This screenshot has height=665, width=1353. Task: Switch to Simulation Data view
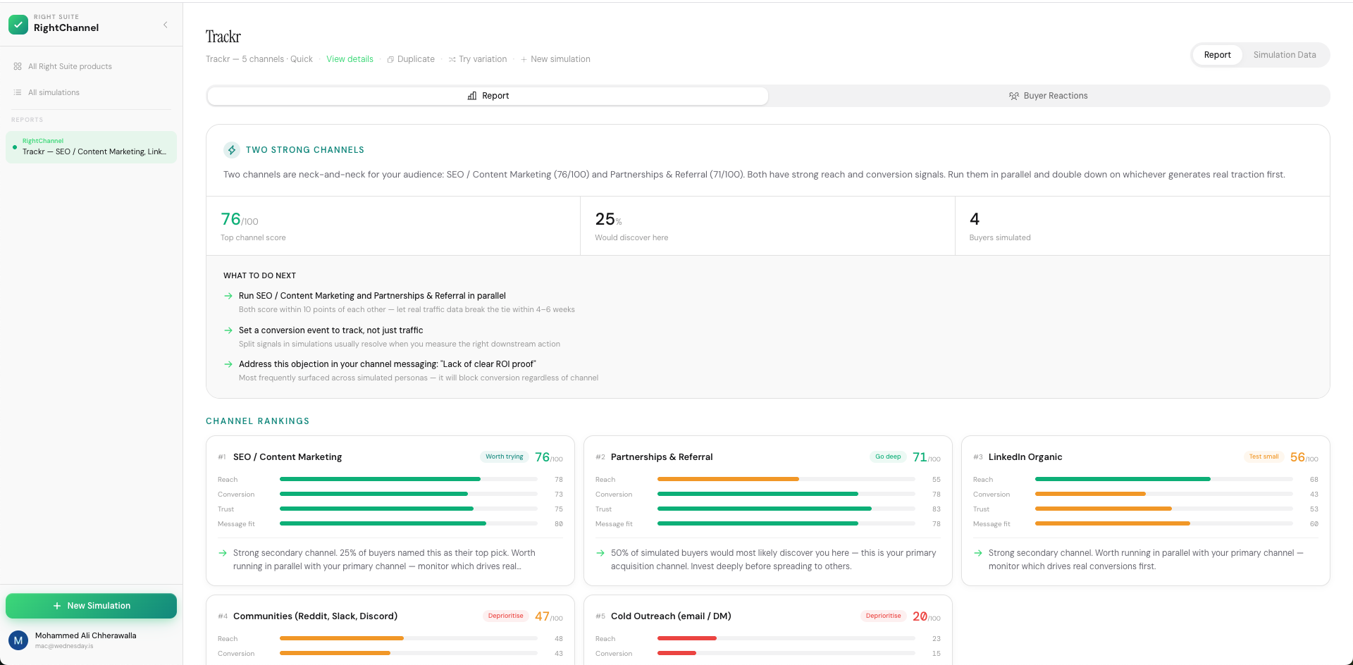(x=1284, y=55)
